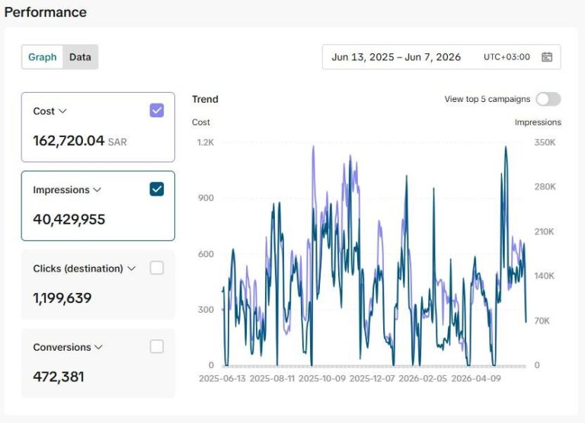
Task: Click the 2025-08-11 axis date label
Action: click(272, 379)
